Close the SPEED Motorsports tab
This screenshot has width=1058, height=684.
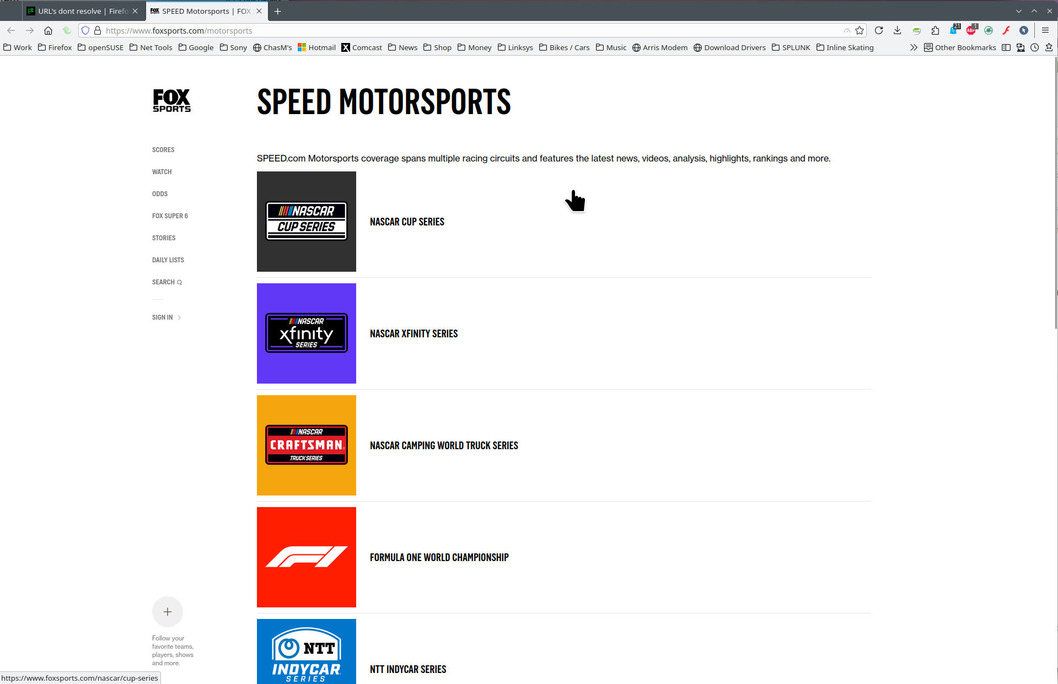pos(259,11)
